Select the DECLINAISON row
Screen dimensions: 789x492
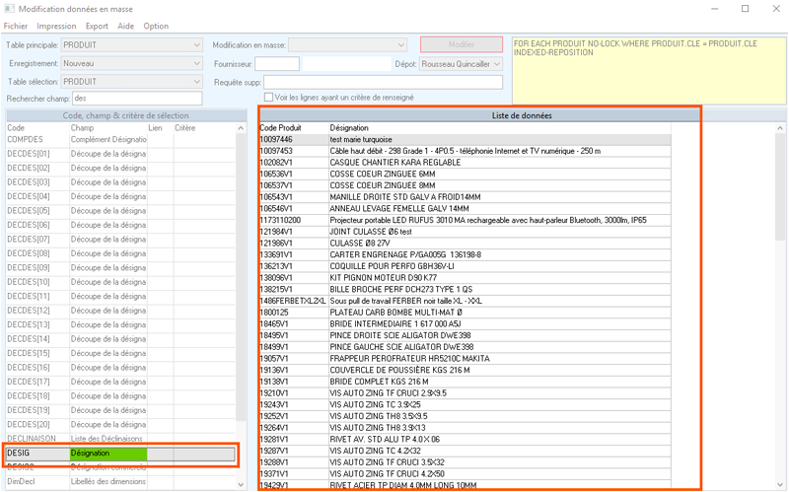point(120,439)
